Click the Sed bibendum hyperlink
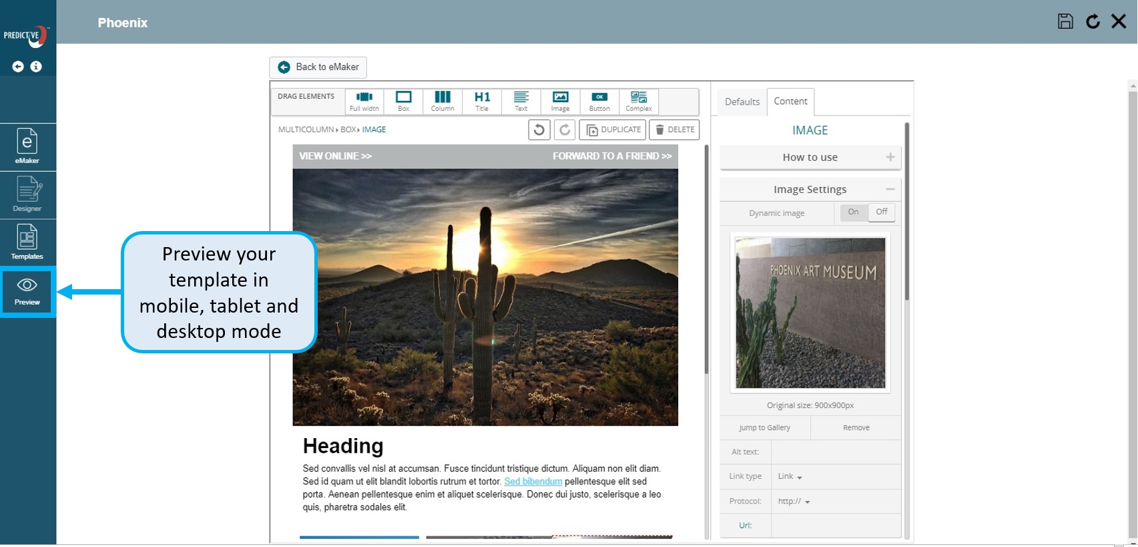 pyautogui.click(x=533, y=482)
